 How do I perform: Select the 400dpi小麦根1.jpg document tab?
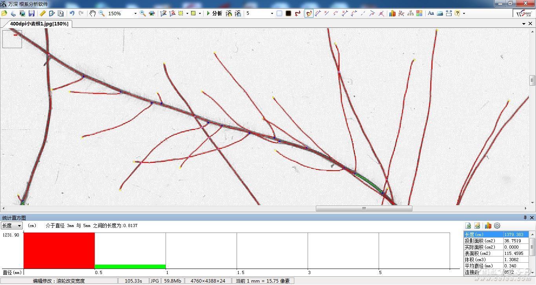pos(39,24)
